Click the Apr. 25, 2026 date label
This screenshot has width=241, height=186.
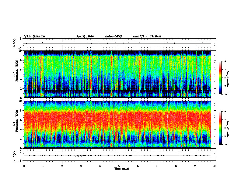coord(85,36)
